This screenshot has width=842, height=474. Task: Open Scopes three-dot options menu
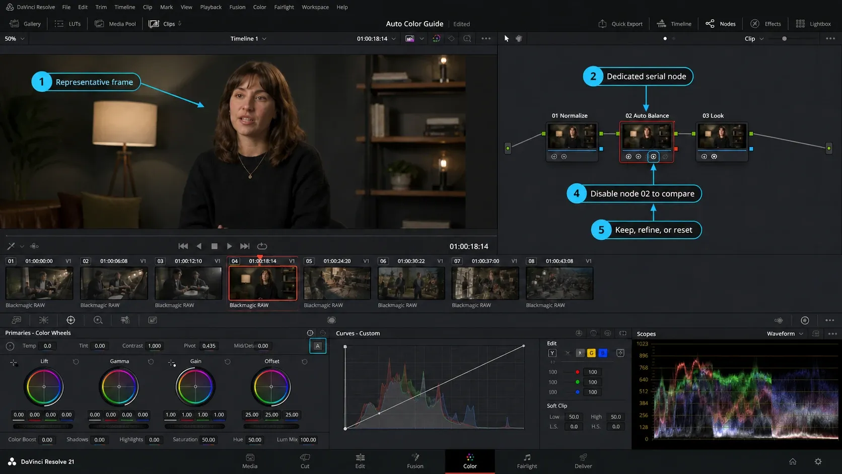tap(832, 333)
